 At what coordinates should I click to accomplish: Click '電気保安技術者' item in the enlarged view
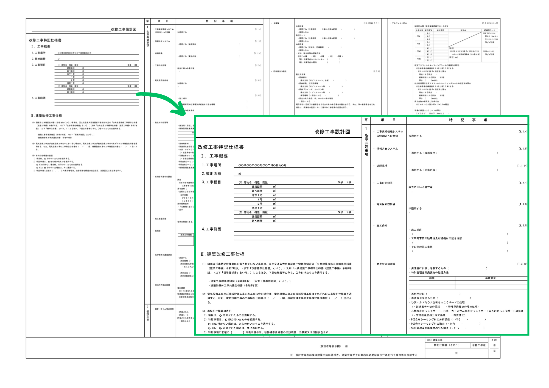386,204
